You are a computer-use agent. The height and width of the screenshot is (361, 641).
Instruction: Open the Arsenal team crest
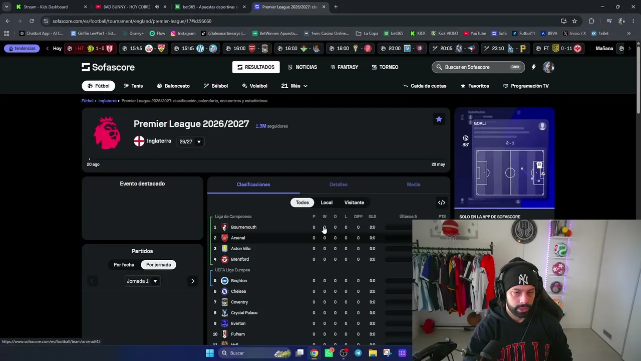[x=224, y=238]
